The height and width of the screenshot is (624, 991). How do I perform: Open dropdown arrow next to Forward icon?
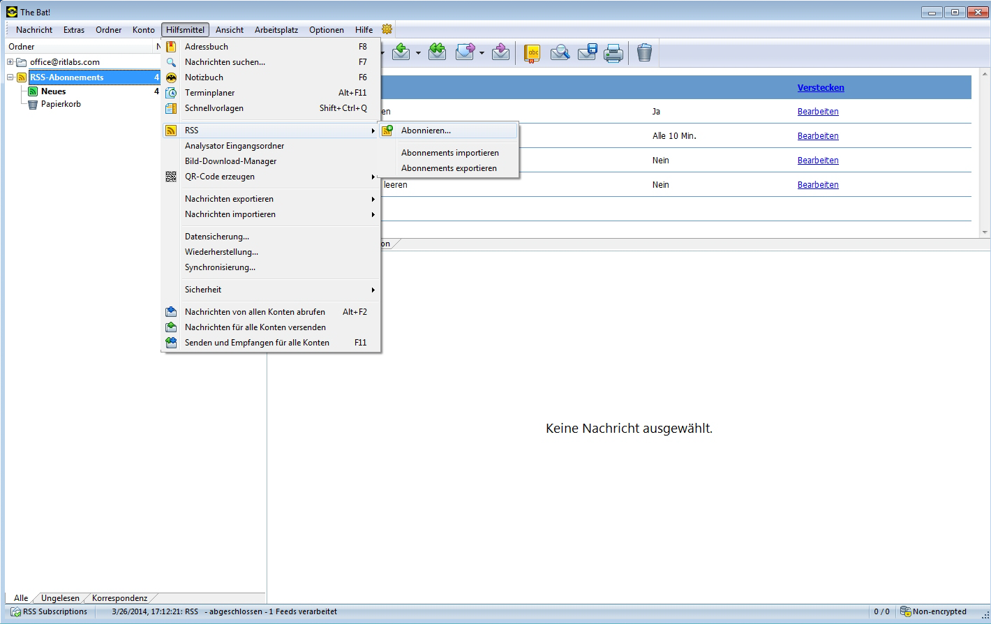pos(482,53)
